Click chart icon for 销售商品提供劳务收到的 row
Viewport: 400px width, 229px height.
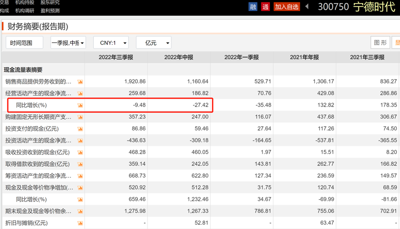(x=80, y=82)
